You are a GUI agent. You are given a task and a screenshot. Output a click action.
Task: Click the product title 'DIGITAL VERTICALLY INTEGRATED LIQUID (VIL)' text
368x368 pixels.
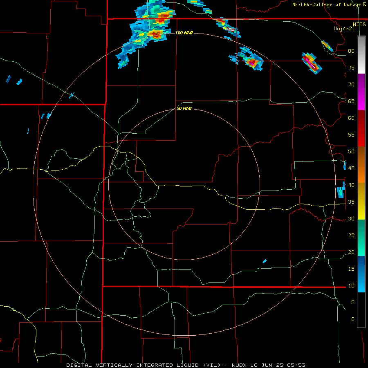tap(144, 365)
